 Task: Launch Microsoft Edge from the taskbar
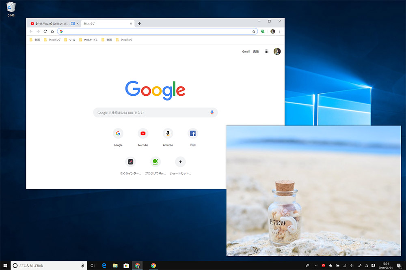[104, 266]
